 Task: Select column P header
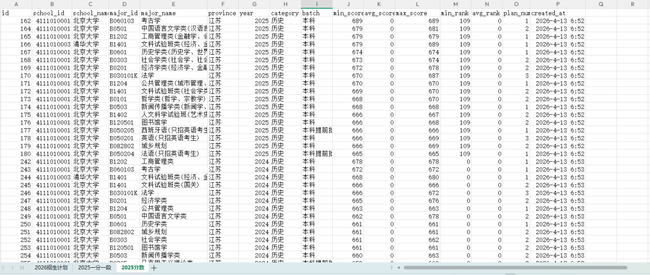click(x=557, y=4)
